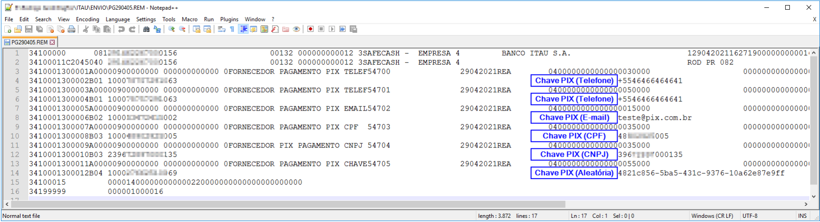
Task: Click the horizontal scrollbar thumb
Action: 288,204
